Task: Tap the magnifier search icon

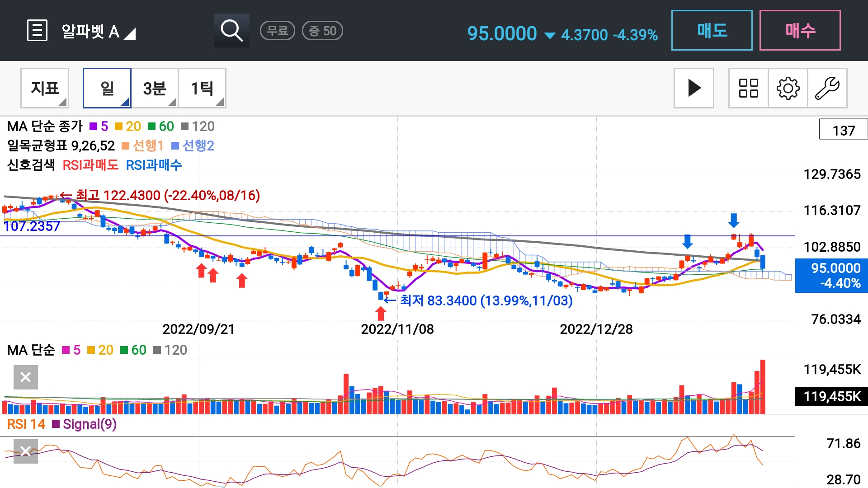Action: (232, 31)
